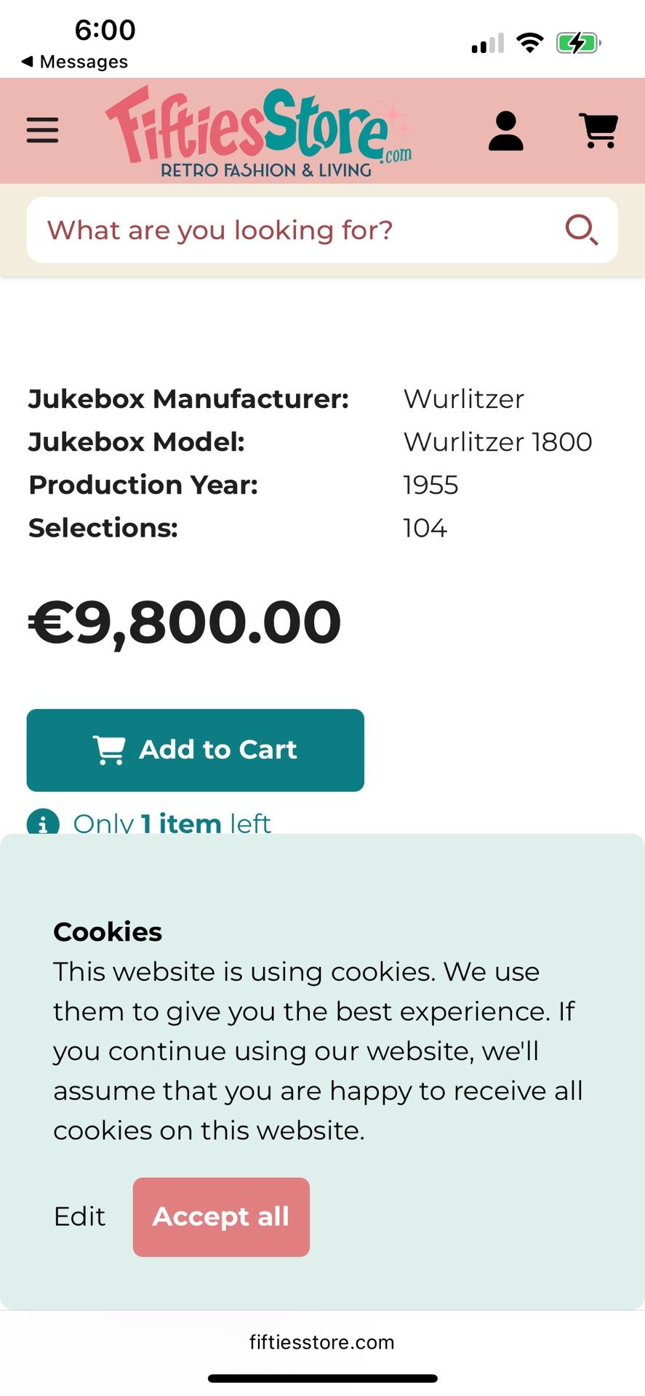Tap the home indicator bar
Image resolution: width=645 pixels, height=1396 pixels.
tap(322, 1378)
